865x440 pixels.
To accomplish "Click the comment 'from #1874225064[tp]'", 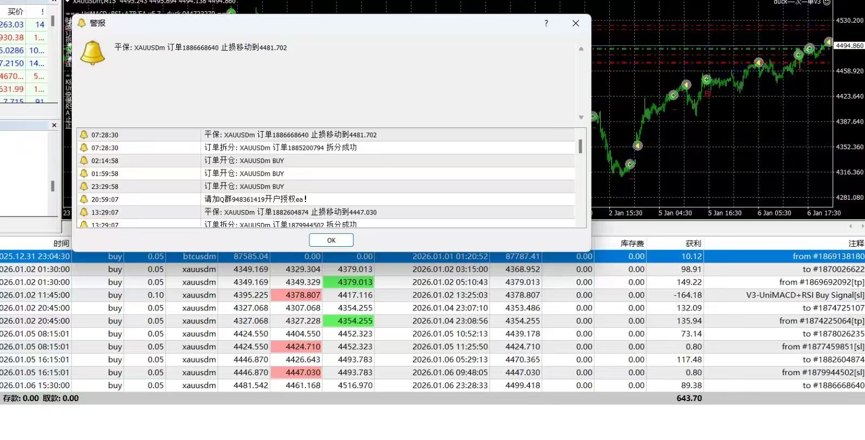I will (822, 321).
